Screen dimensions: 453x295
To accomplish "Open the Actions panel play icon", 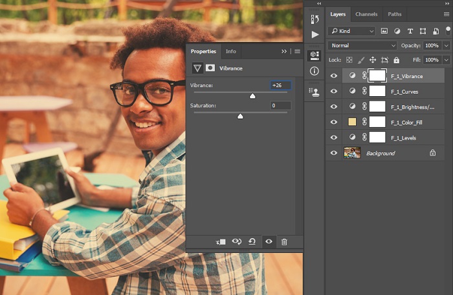I will tap(315, 35).
